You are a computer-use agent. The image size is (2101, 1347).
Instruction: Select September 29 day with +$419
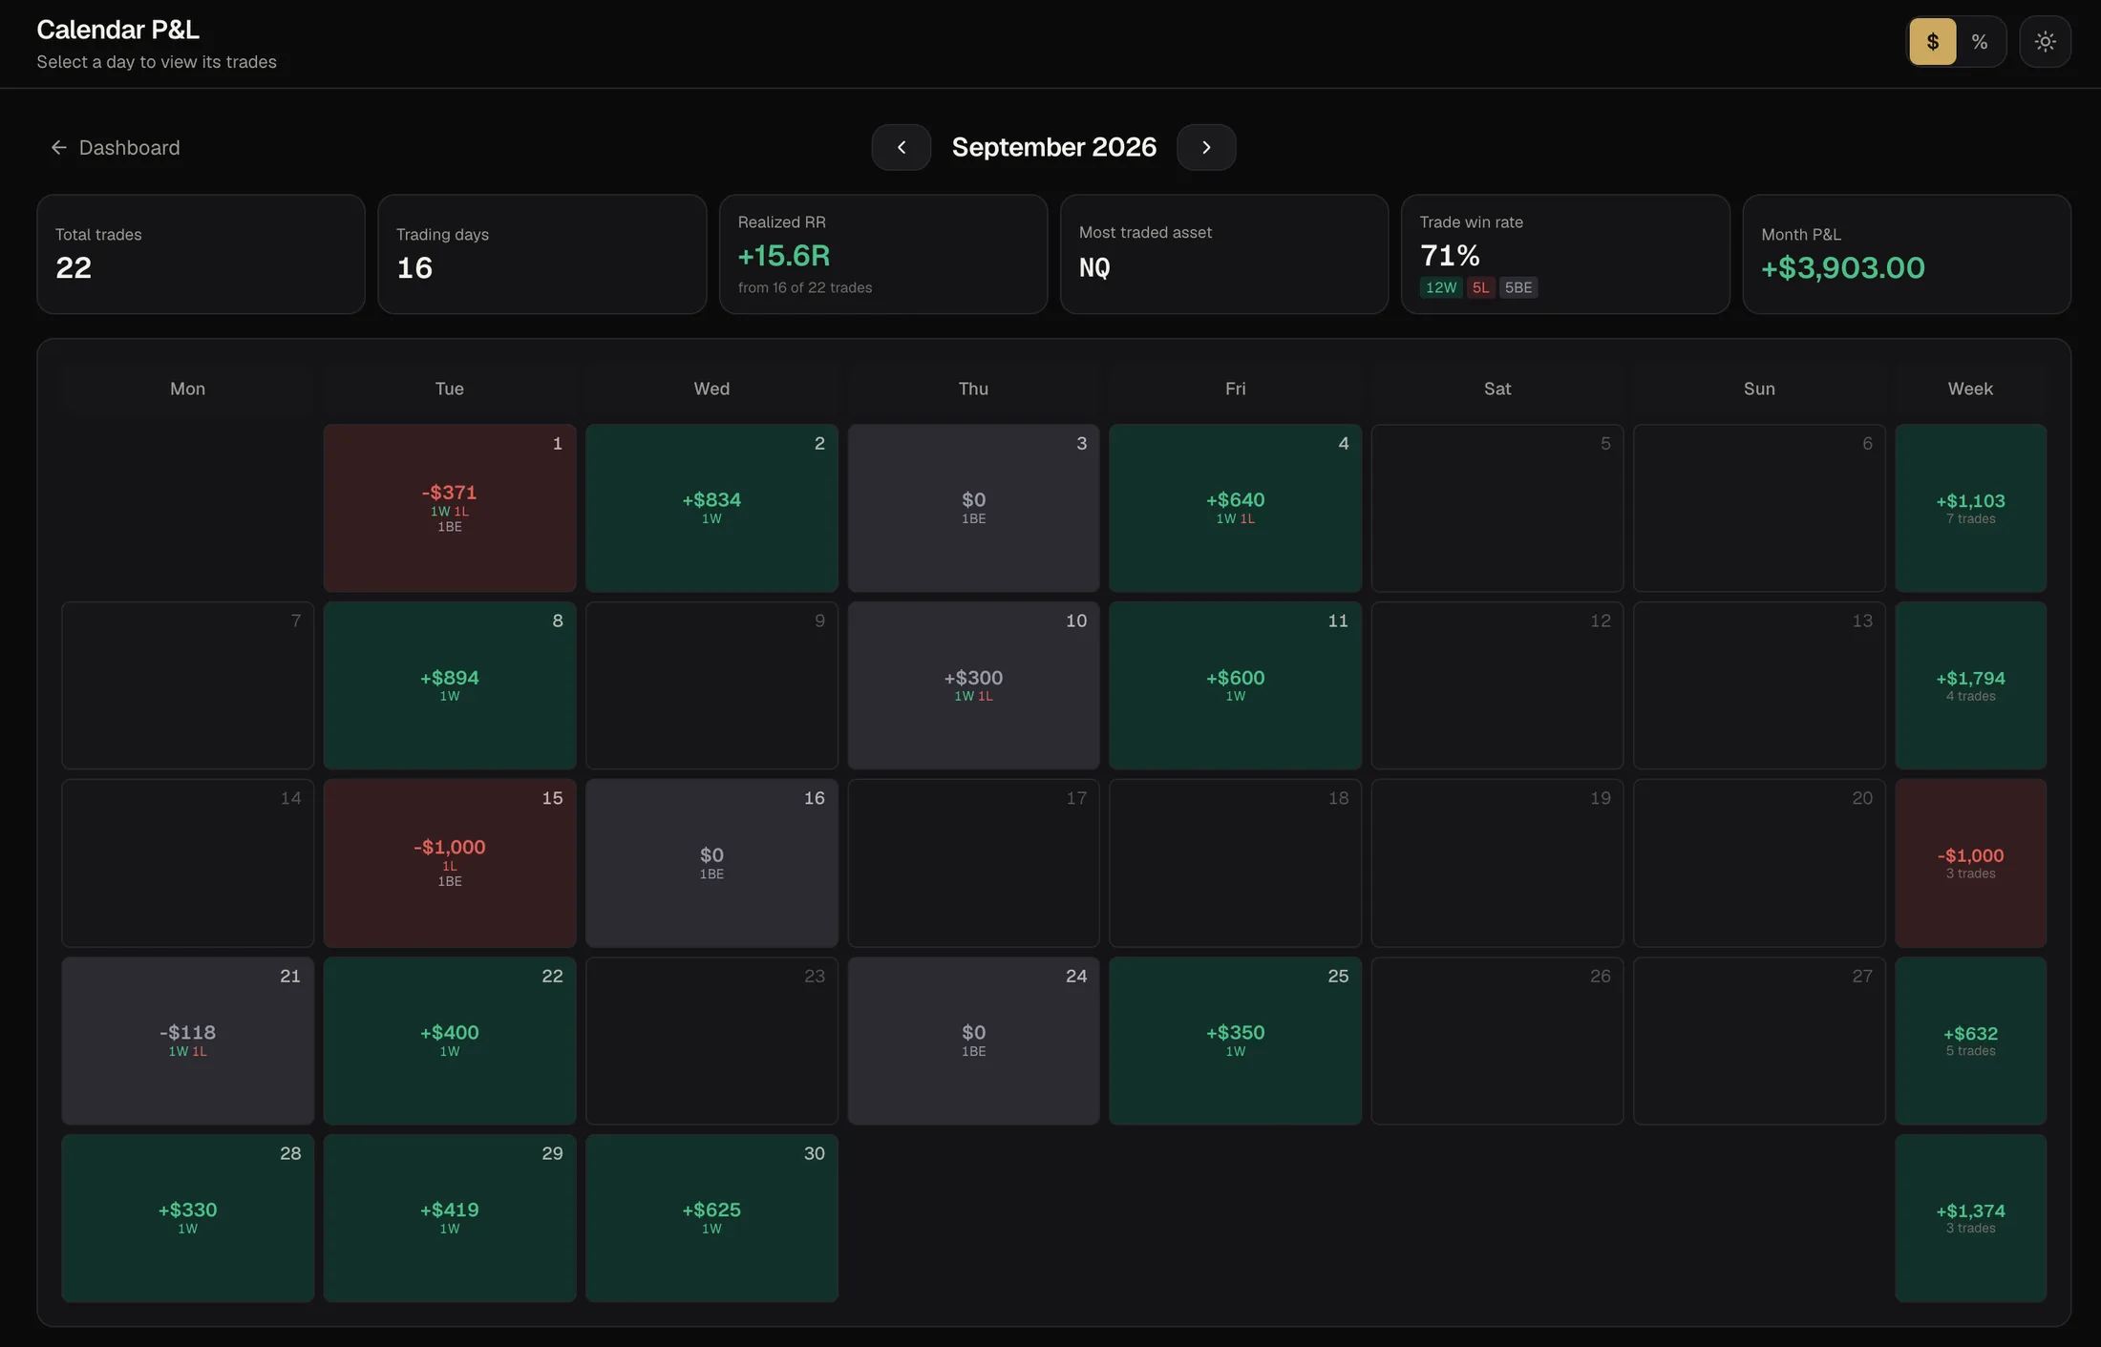point(450,1218)
